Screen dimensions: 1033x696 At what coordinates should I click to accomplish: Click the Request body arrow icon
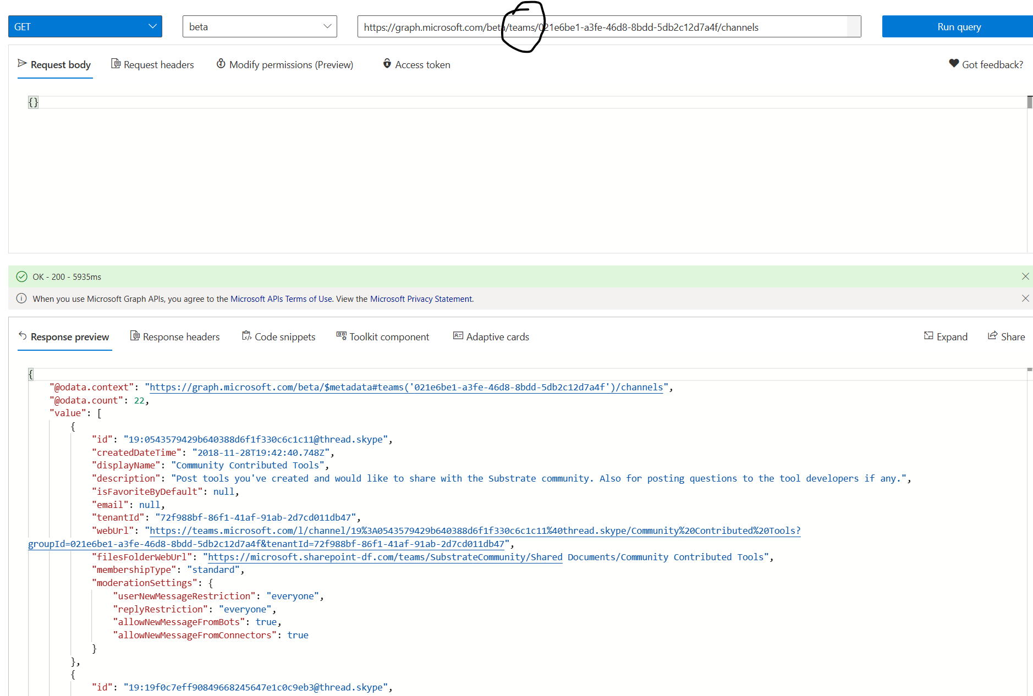[23, 64]
